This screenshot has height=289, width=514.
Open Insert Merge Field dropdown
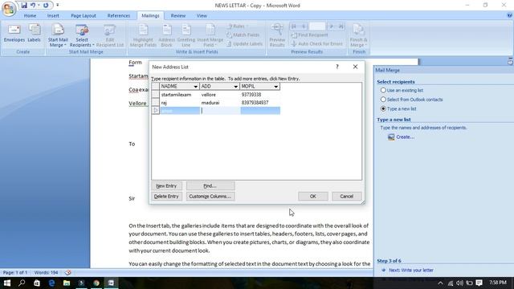pyautogui.click(x=210, y=35)
